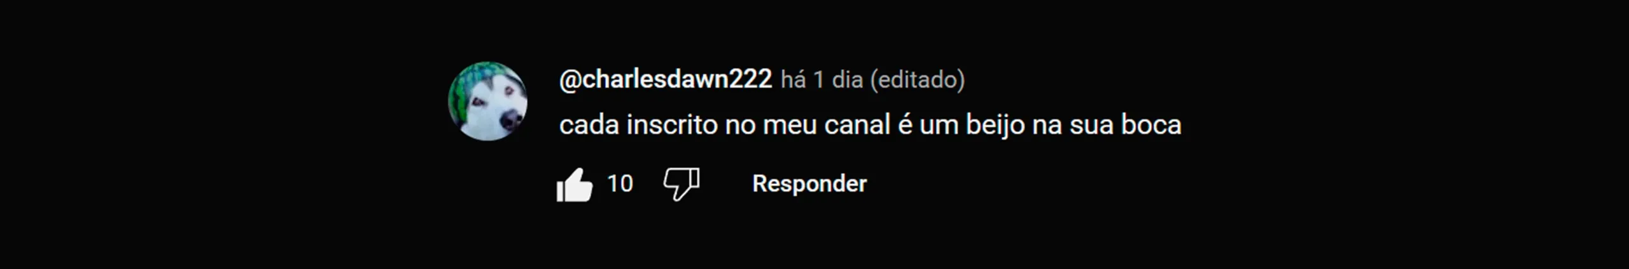This screenshot has height=269, width=1629.
Task: Toggle the filled thumbs-up like state
Action: [575, 185]
